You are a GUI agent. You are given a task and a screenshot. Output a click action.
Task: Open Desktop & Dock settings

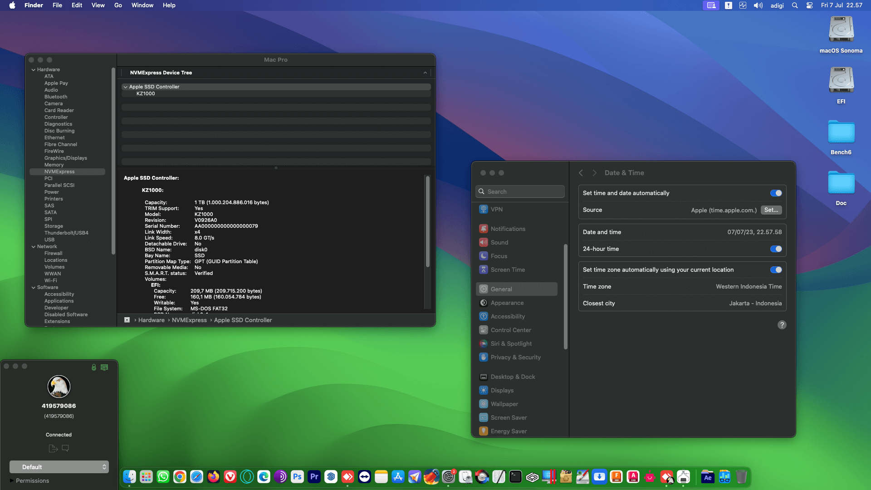click(x=517, y=377)
